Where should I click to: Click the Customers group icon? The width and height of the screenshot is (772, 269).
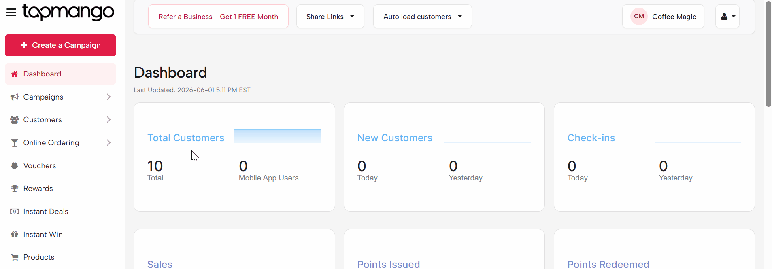[15, 120]
